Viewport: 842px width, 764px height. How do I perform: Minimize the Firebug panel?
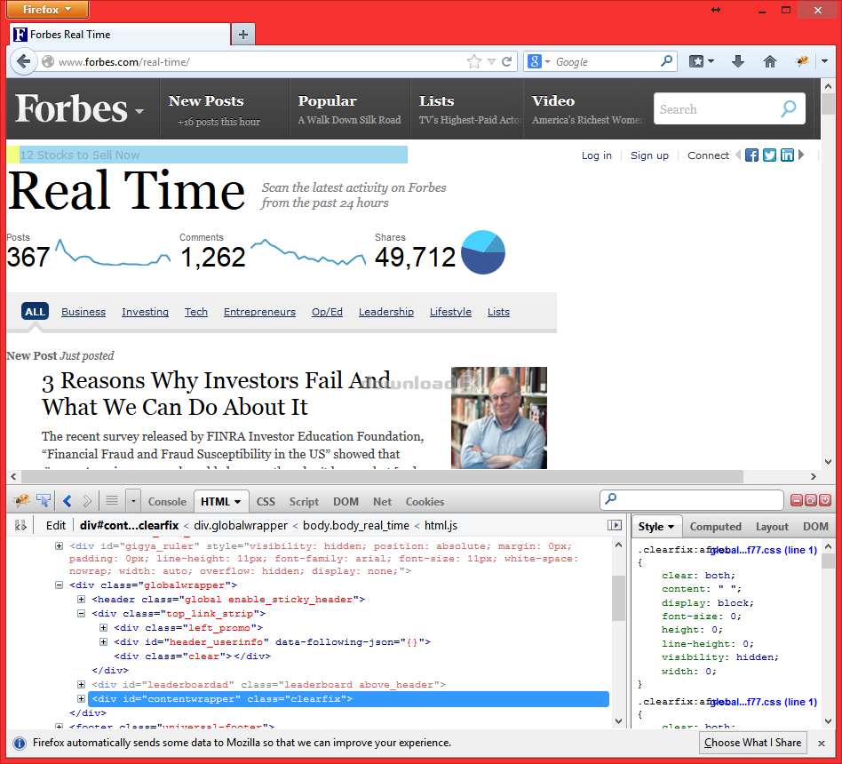797,501
